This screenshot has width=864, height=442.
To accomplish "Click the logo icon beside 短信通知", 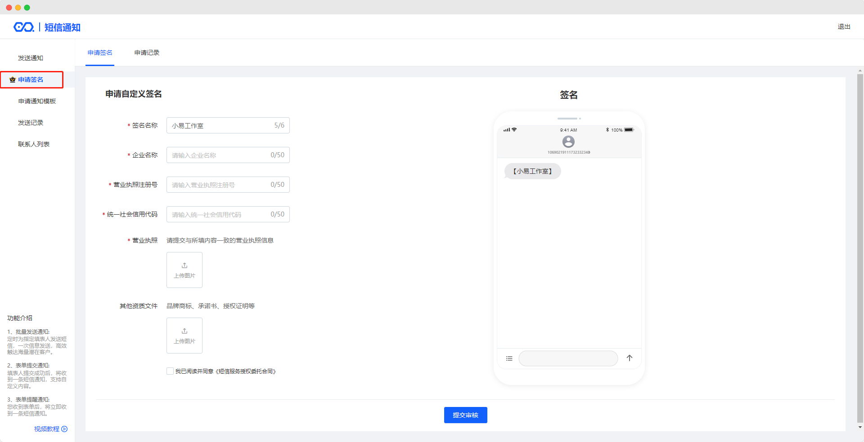I will pyautogui.click(x=24, y=27).
